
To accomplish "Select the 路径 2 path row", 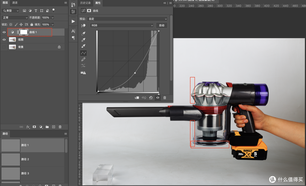I will 33,159.
